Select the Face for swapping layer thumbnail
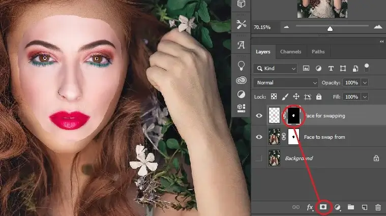Image resolution: width=386 pixels, height=216 pixels. pyautogui.click(x=274, y=115)
